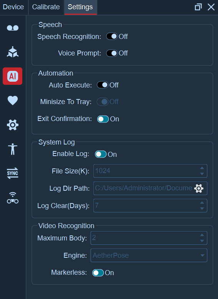The image size is (218, 299).
Task: Select the 3D cube scene sidebar icon
Action: click(x=13, y=52)
